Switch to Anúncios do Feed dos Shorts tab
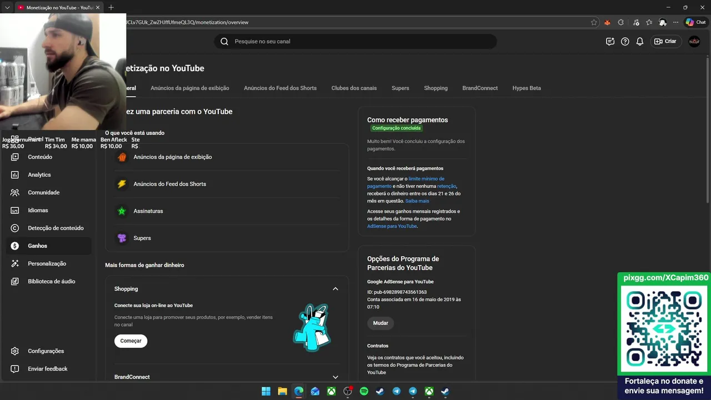 (280, 88)
